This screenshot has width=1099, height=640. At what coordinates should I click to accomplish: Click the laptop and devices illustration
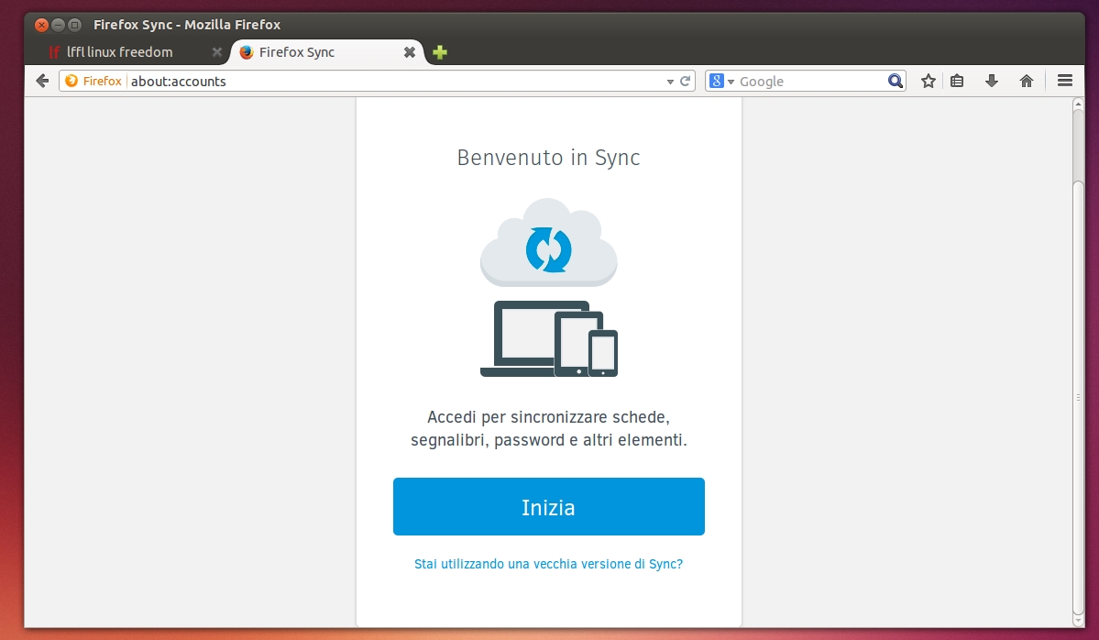(x=549, y=339)
